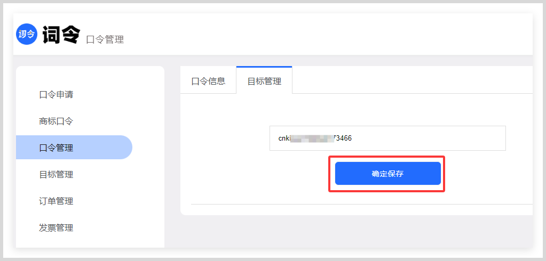Screen dimensions: 546x261
Task: Open 目标管理 in the sidebar menu
Action: point(56,175)
